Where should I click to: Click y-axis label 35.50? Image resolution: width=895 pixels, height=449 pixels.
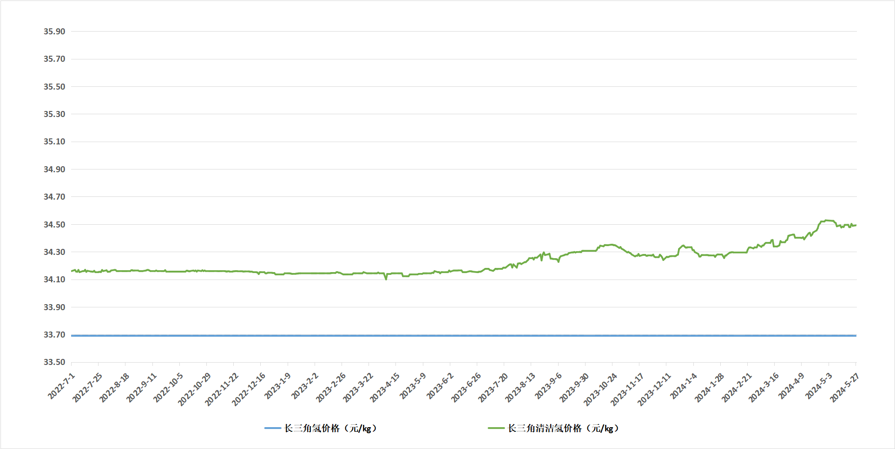54,87
